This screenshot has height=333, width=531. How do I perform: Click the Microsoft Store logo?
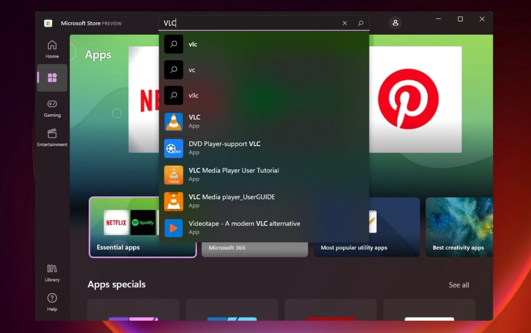pos(48,23)
